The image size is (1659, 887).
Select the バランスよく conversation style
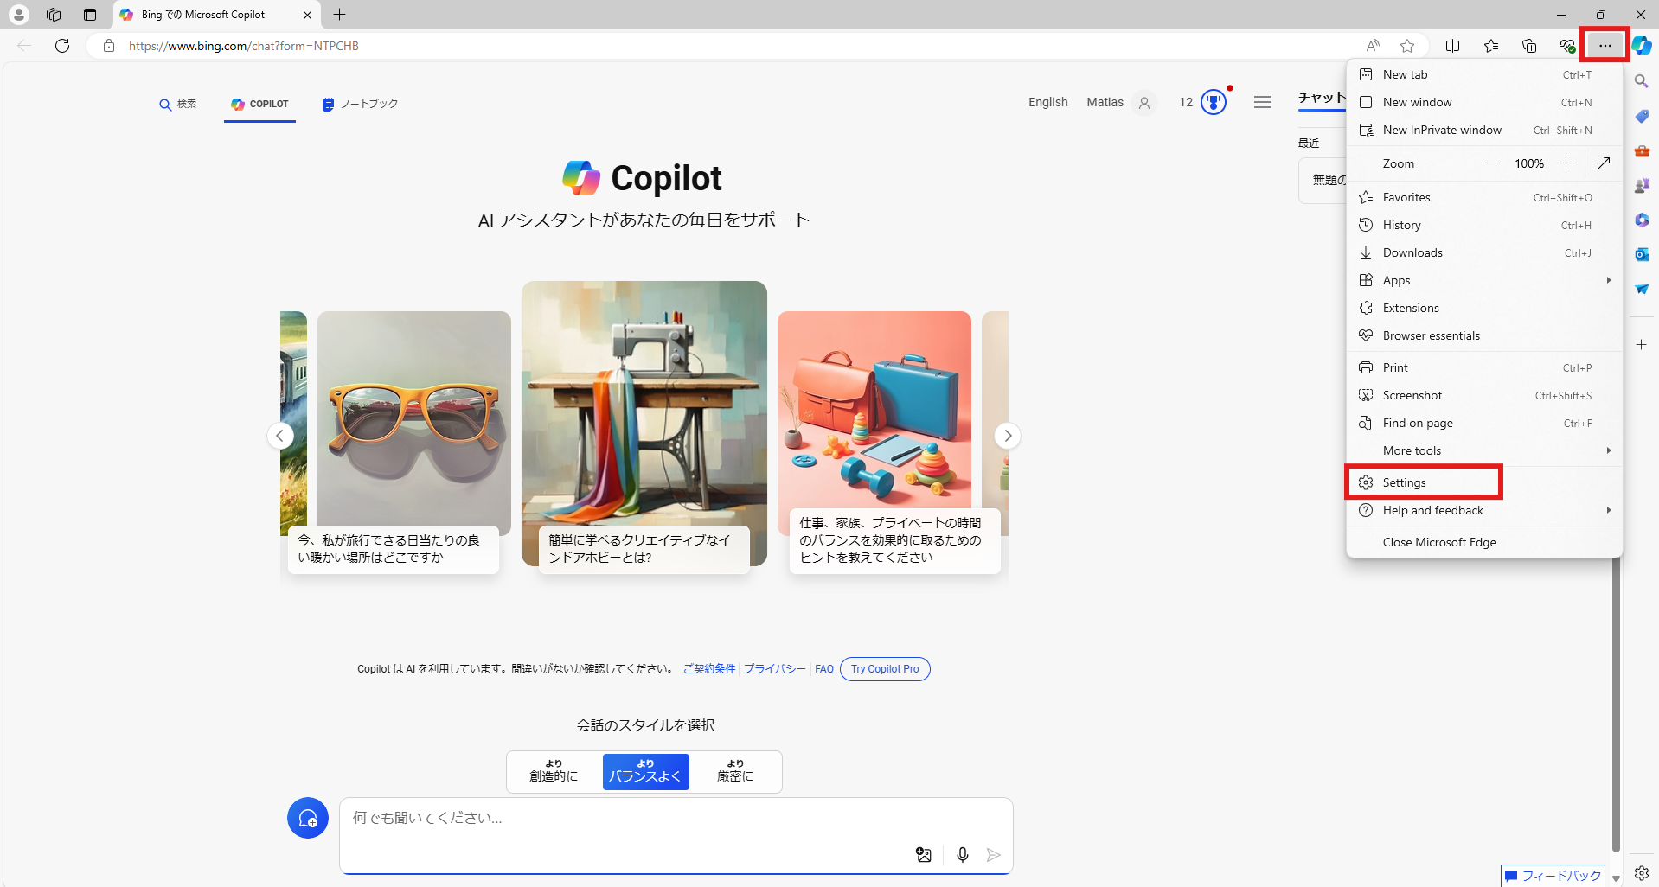(x=645, y=771)
